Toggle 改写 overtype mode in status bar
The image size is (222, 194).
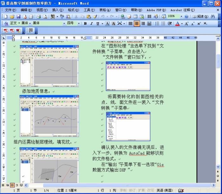point(151,191)
